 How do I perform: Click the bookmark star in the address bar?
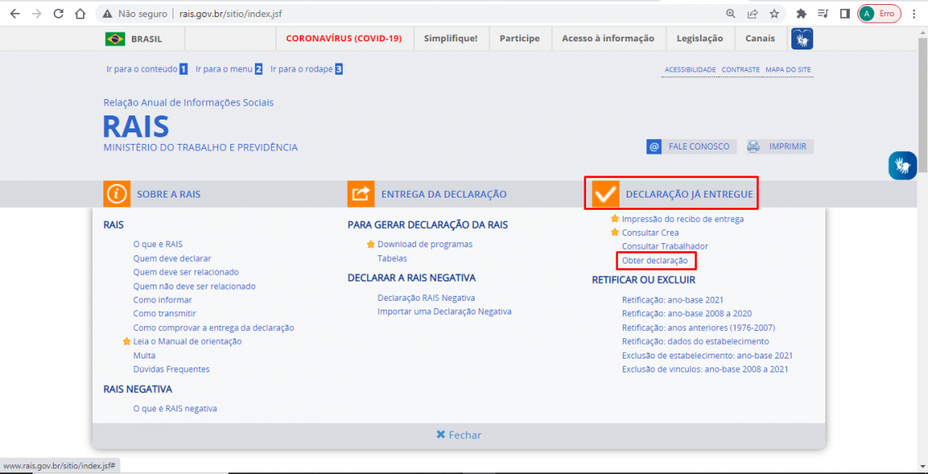tap(774, 13)
